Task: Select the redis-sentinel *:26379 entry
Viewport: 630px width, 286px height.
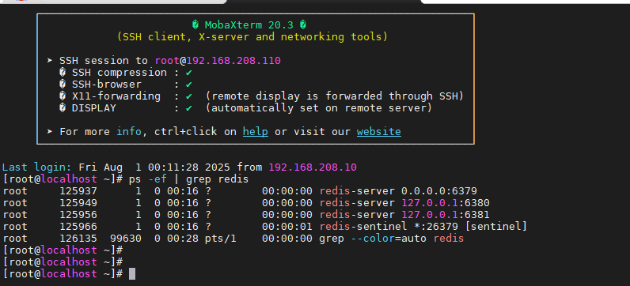Action: click(423, 227)
